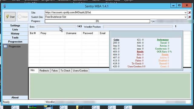Click the Password column header
The height and width of the screenshot is (109, 194).
click(x=90, y=33)
